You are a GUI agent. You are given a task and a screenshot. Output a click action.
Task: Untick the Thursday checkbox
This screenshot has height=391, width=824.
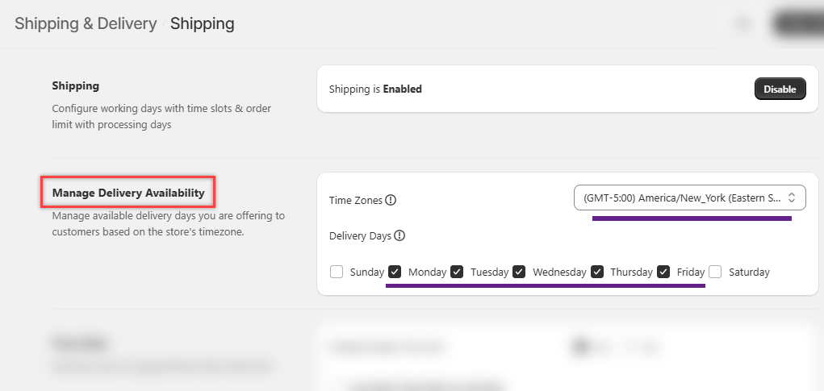(597, 272)
